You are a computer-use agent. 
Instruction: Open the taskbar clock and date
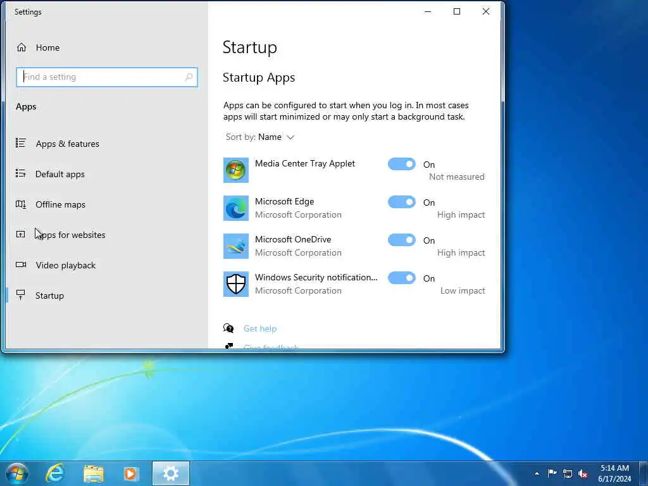click(614, 473)
